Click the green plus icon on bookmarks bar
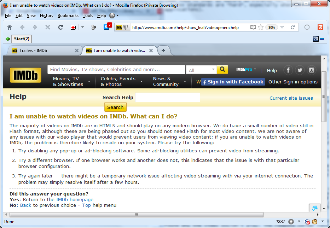The height and width of the screenshot is (228, 330). (8, 39)
